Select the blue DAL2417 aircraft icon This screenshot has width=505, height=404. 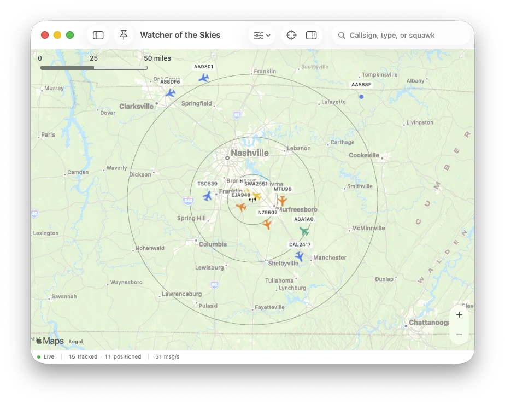(299, 256)
